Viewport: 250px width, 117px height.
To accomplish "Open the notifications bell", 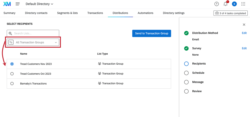I will 225,4.
